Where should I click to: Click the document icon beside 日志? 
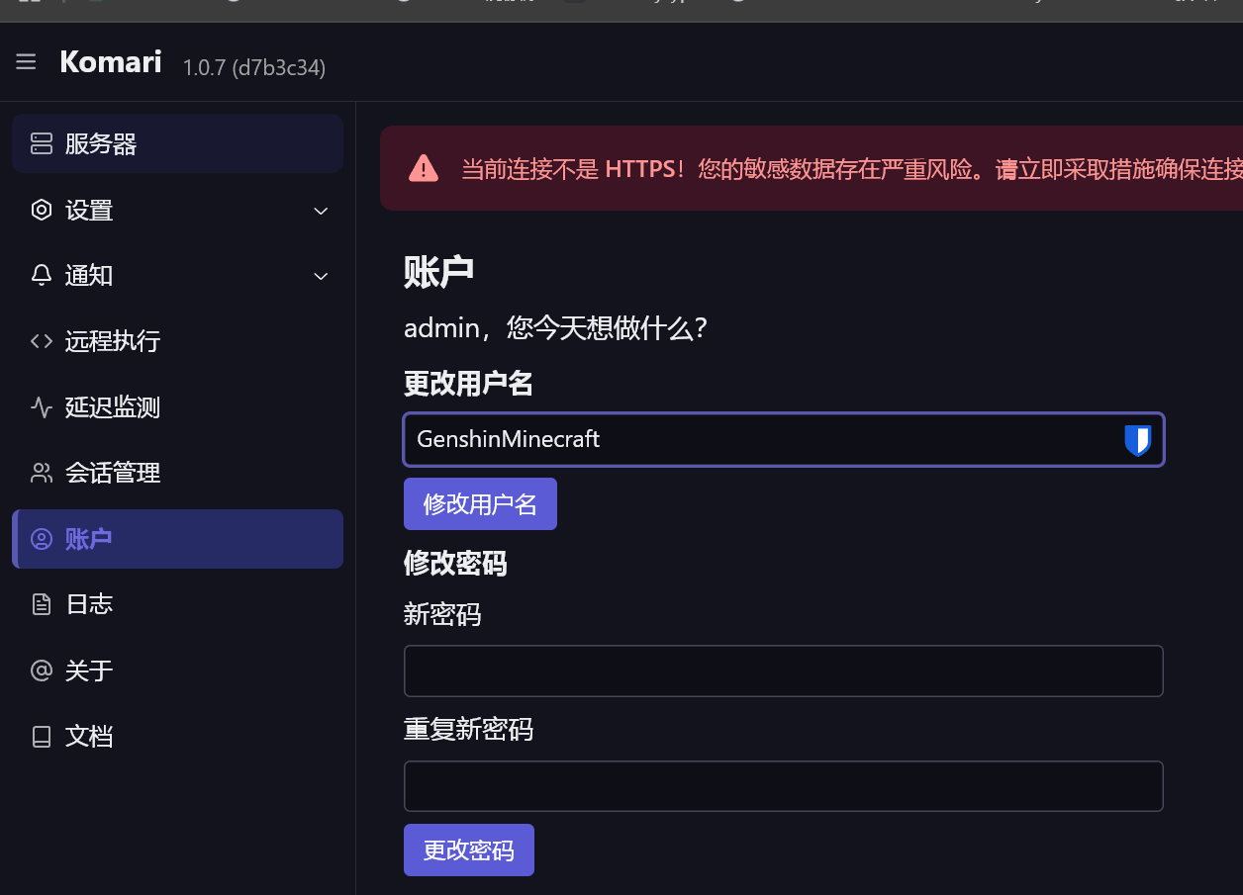click(41, 603)
